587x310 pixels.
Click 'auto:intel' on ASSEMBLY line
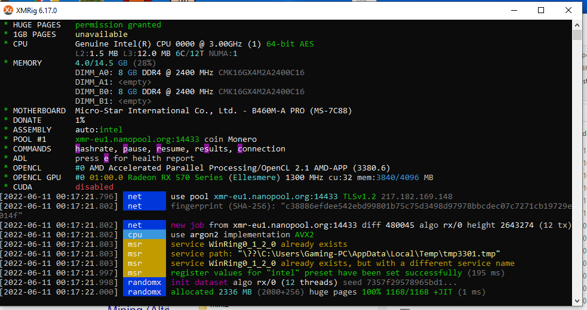[x=99, y=130]
